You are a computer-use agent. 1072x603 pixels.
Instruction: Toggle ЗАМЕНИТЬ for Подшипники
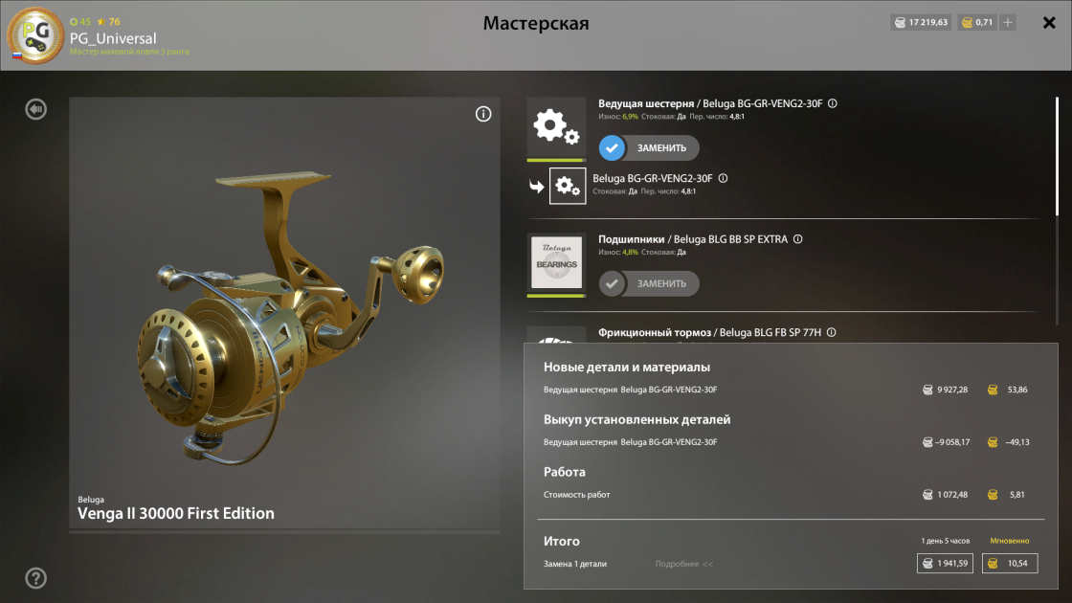click(x=649, y=283)
